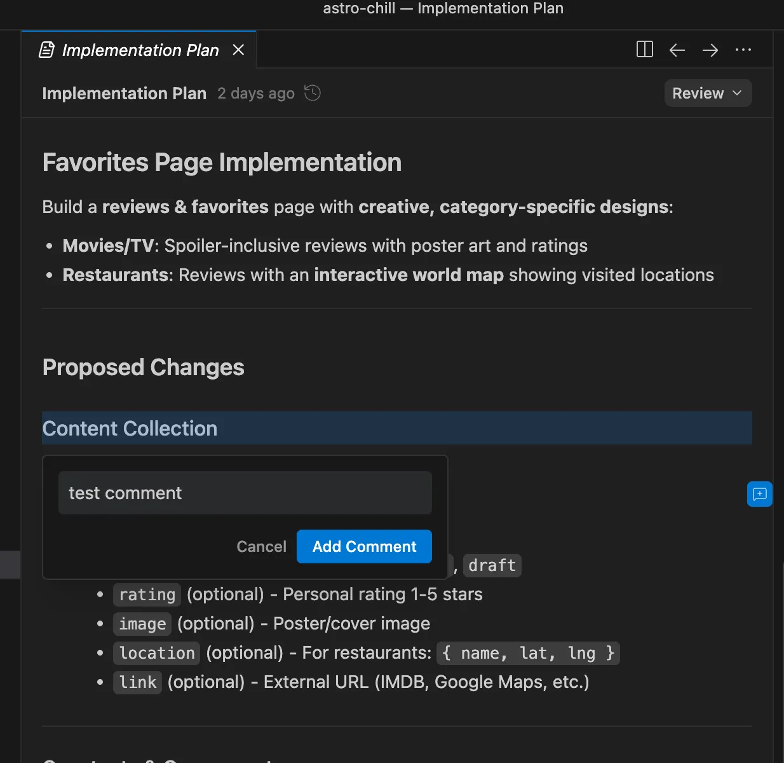Click the blue add-comment bubble icon
The height and width of the screenshot is (763, 784).
coord(759,494)
